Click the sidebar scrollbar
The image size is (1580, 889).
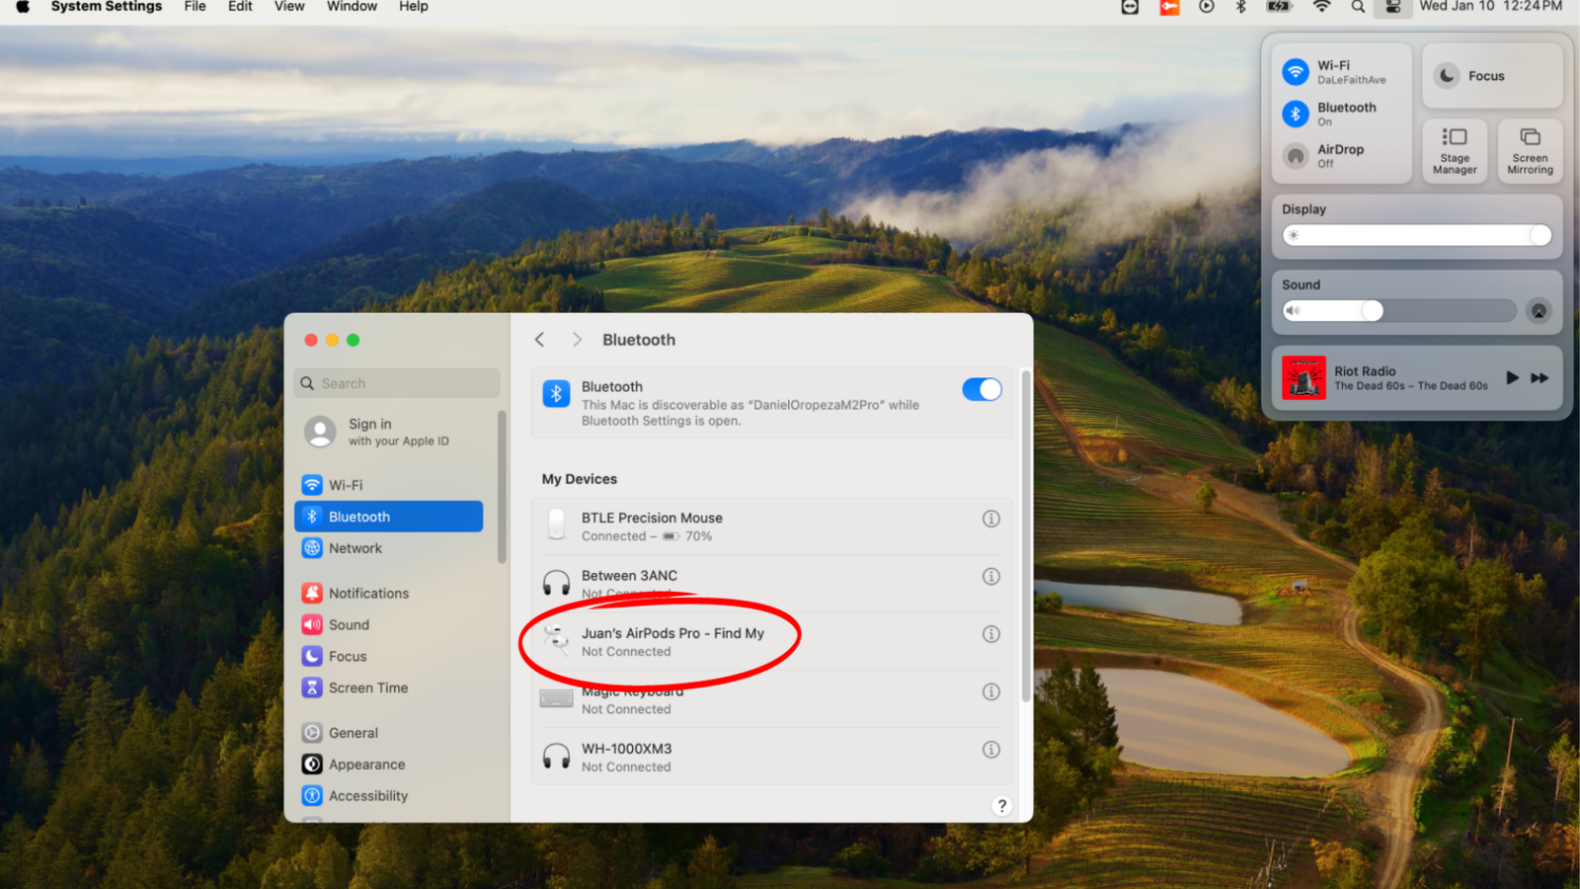(502, 486)
